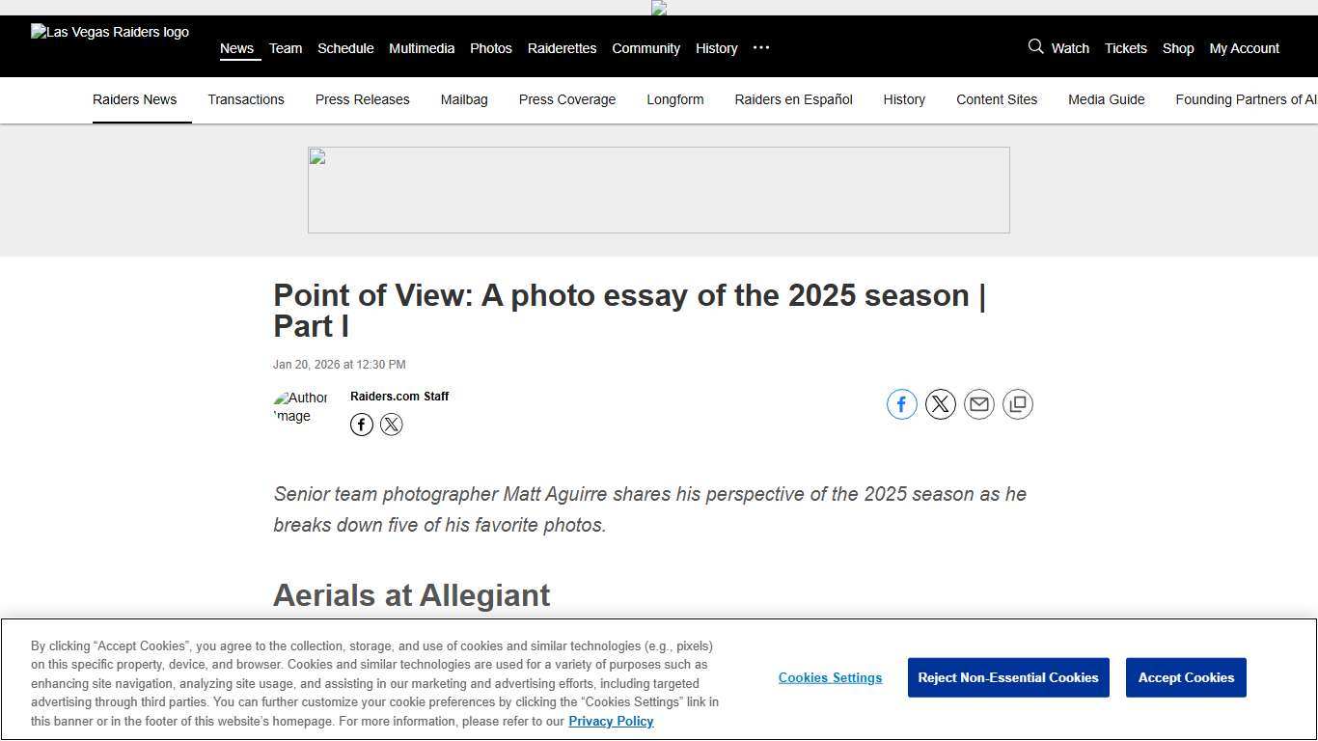Open the author's Facebook profile icon
The width and height of the screenshot is (1318, 741).
(x=361, y=425)
